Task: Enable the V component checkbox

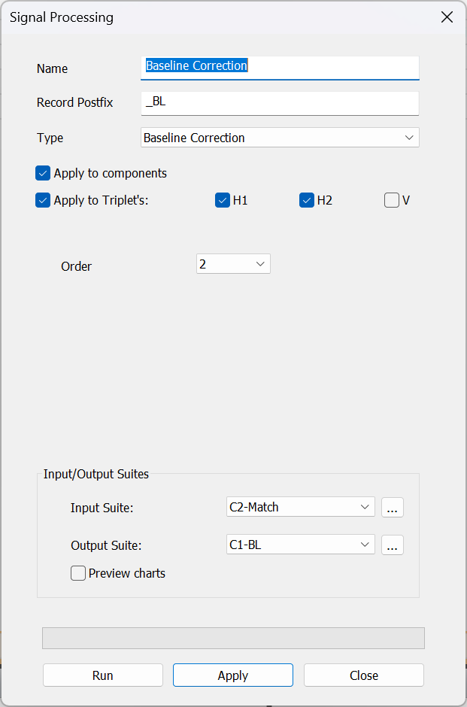Action: click(x=392, y=201)
